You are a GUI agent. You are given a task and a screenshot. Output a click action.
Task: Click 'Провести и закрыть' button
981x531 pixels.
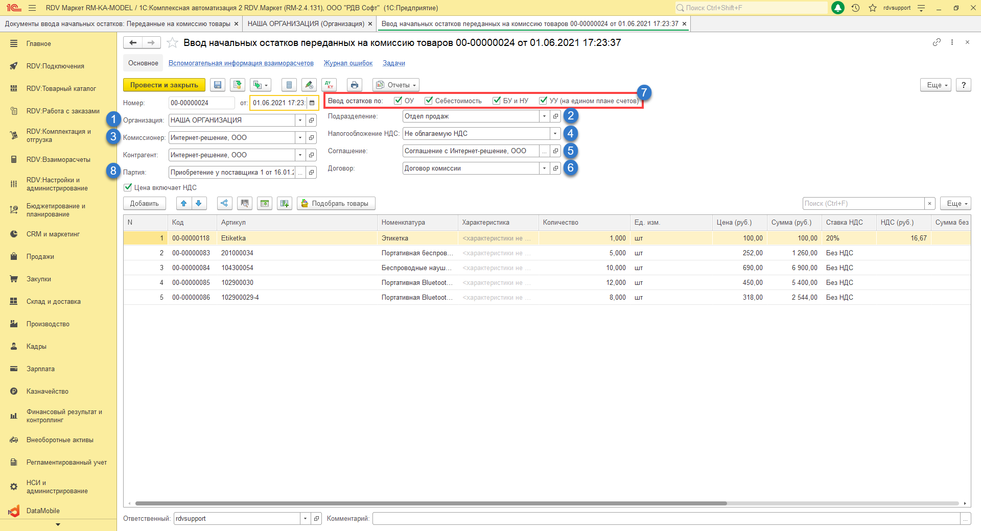(163, 85)
